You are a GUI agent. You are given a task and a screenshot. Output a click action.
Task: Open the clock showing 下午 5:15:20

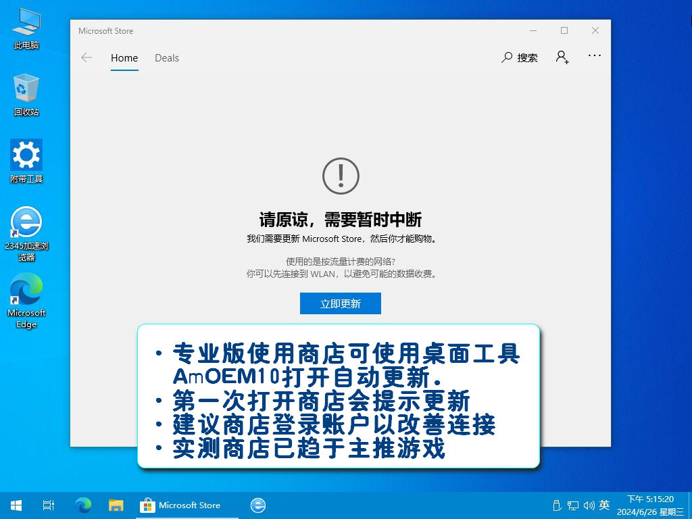650,505
